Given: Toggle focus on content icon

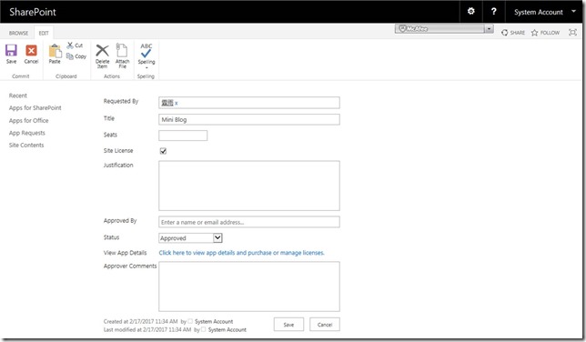Looking at the screenshot, I should click(572, 32).
